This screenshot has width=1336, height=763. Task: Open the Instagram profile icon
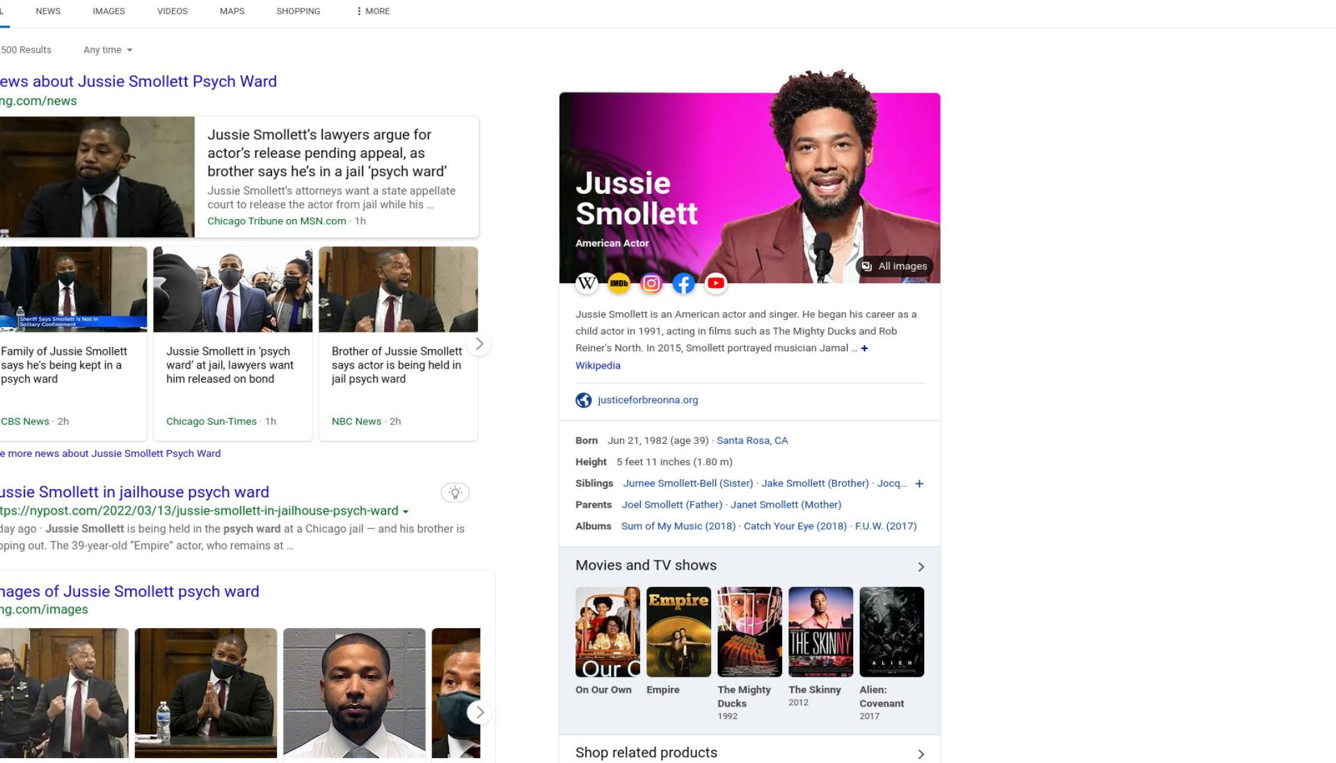coord(651,283)
